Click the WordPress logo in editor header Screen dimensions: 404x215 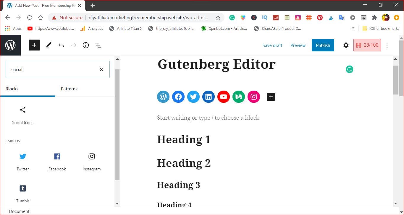pyautogui.click(x=10, y=45)
